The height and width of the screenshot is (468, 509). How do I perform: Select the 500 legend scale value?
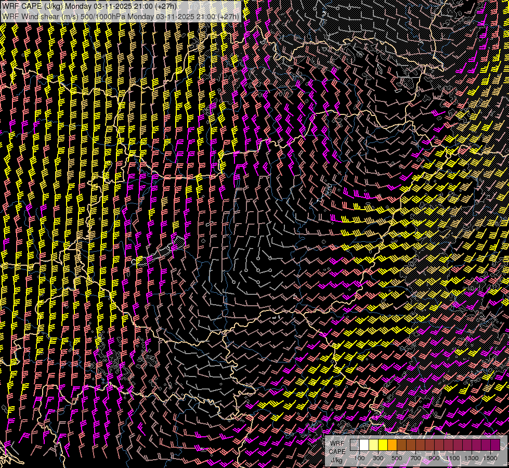pyautogui.click(x=397, y=458)
